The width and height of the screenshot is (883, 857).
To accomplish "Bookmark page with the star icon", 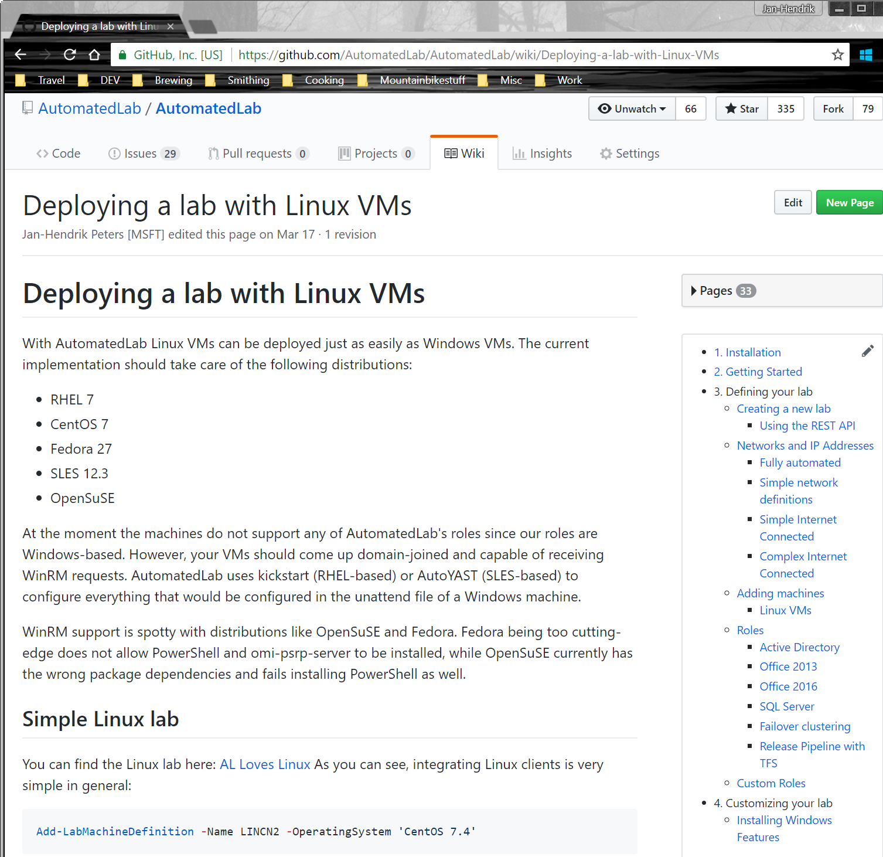I will 838,55.
